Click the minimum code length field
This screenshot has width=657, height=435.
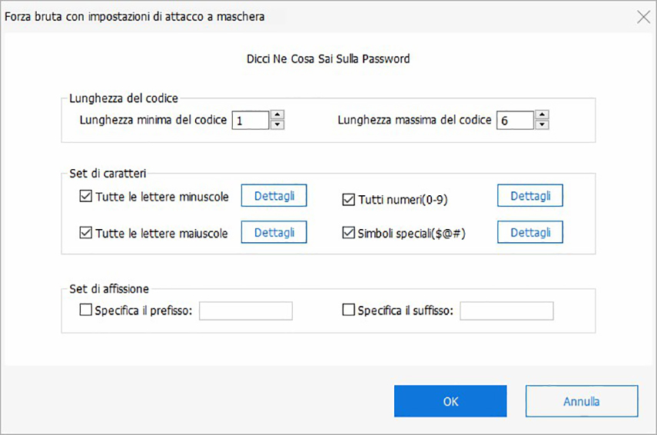[x=250, y=121]
